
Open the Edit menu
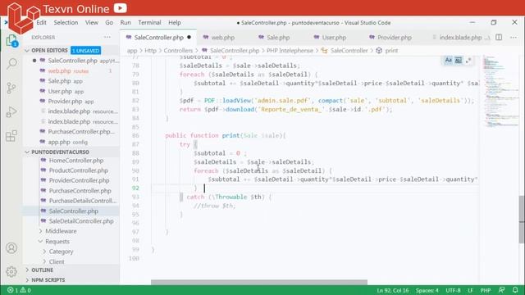coord(42,22)
